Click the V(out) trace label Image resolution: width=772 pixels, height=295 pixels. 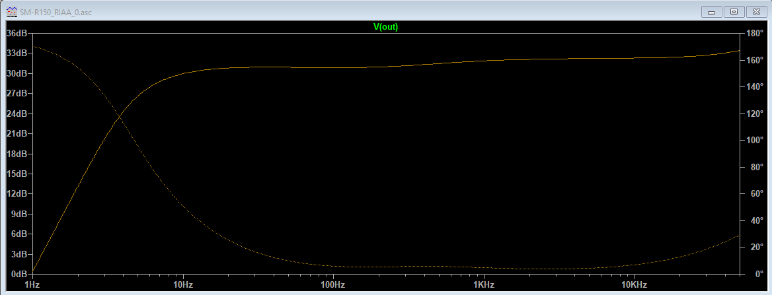tap(385, 27)
